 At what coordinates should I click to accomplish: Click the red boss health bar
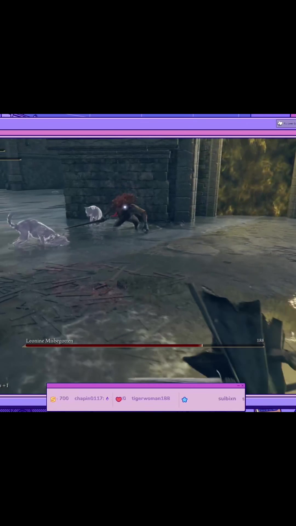pyautogui.click(x=114, y=346)
